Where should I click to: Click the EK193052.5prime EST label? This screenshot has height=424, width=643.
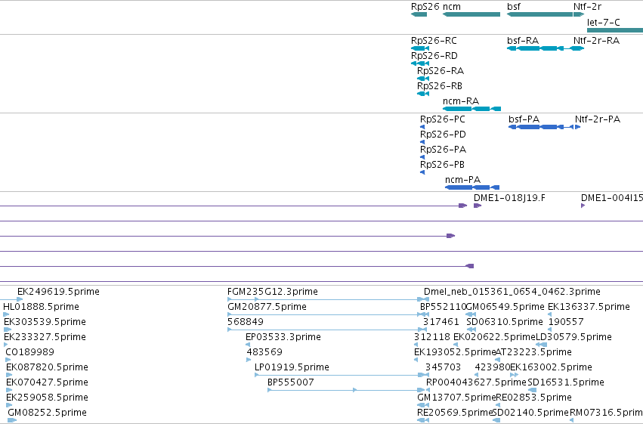(455, 352)
